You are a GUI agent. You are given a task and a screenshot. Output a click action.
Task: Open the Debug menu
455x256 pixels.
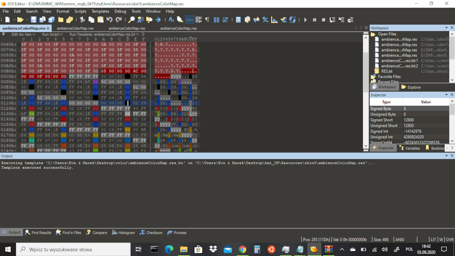(x=120, y=11)
